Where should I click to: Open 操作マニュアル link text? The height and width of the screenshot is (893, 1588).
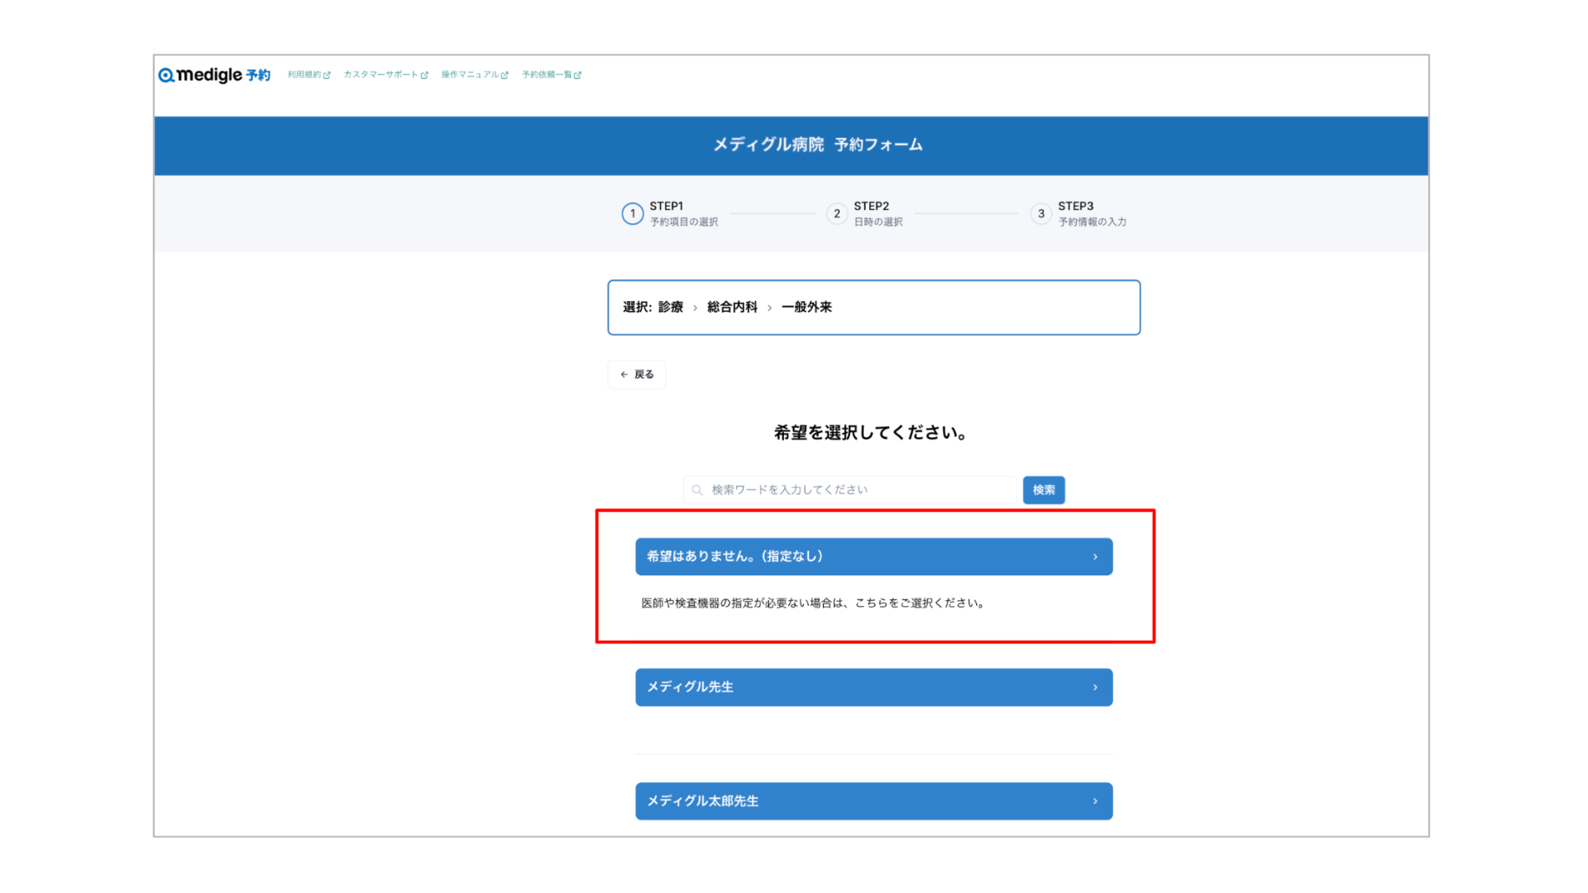tap(469, 75)
